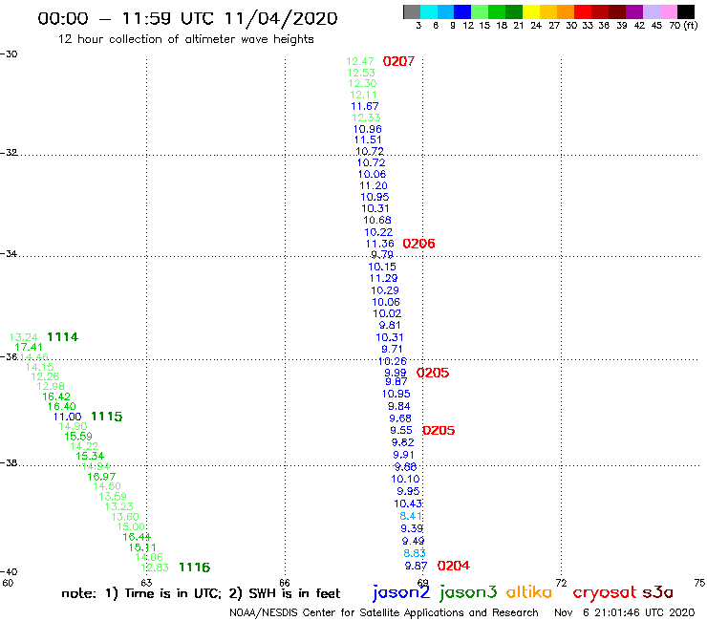The image size is (707, 621).
Task: Click the 9.99 wave height value
Action: tap(396, 373)
